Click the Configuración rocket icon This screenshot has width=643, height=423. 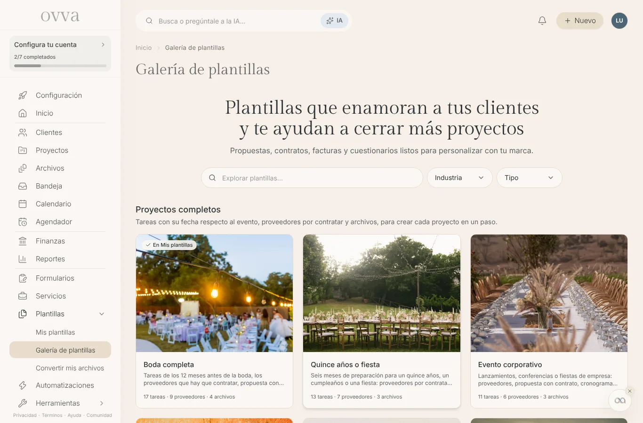point(23,95)
